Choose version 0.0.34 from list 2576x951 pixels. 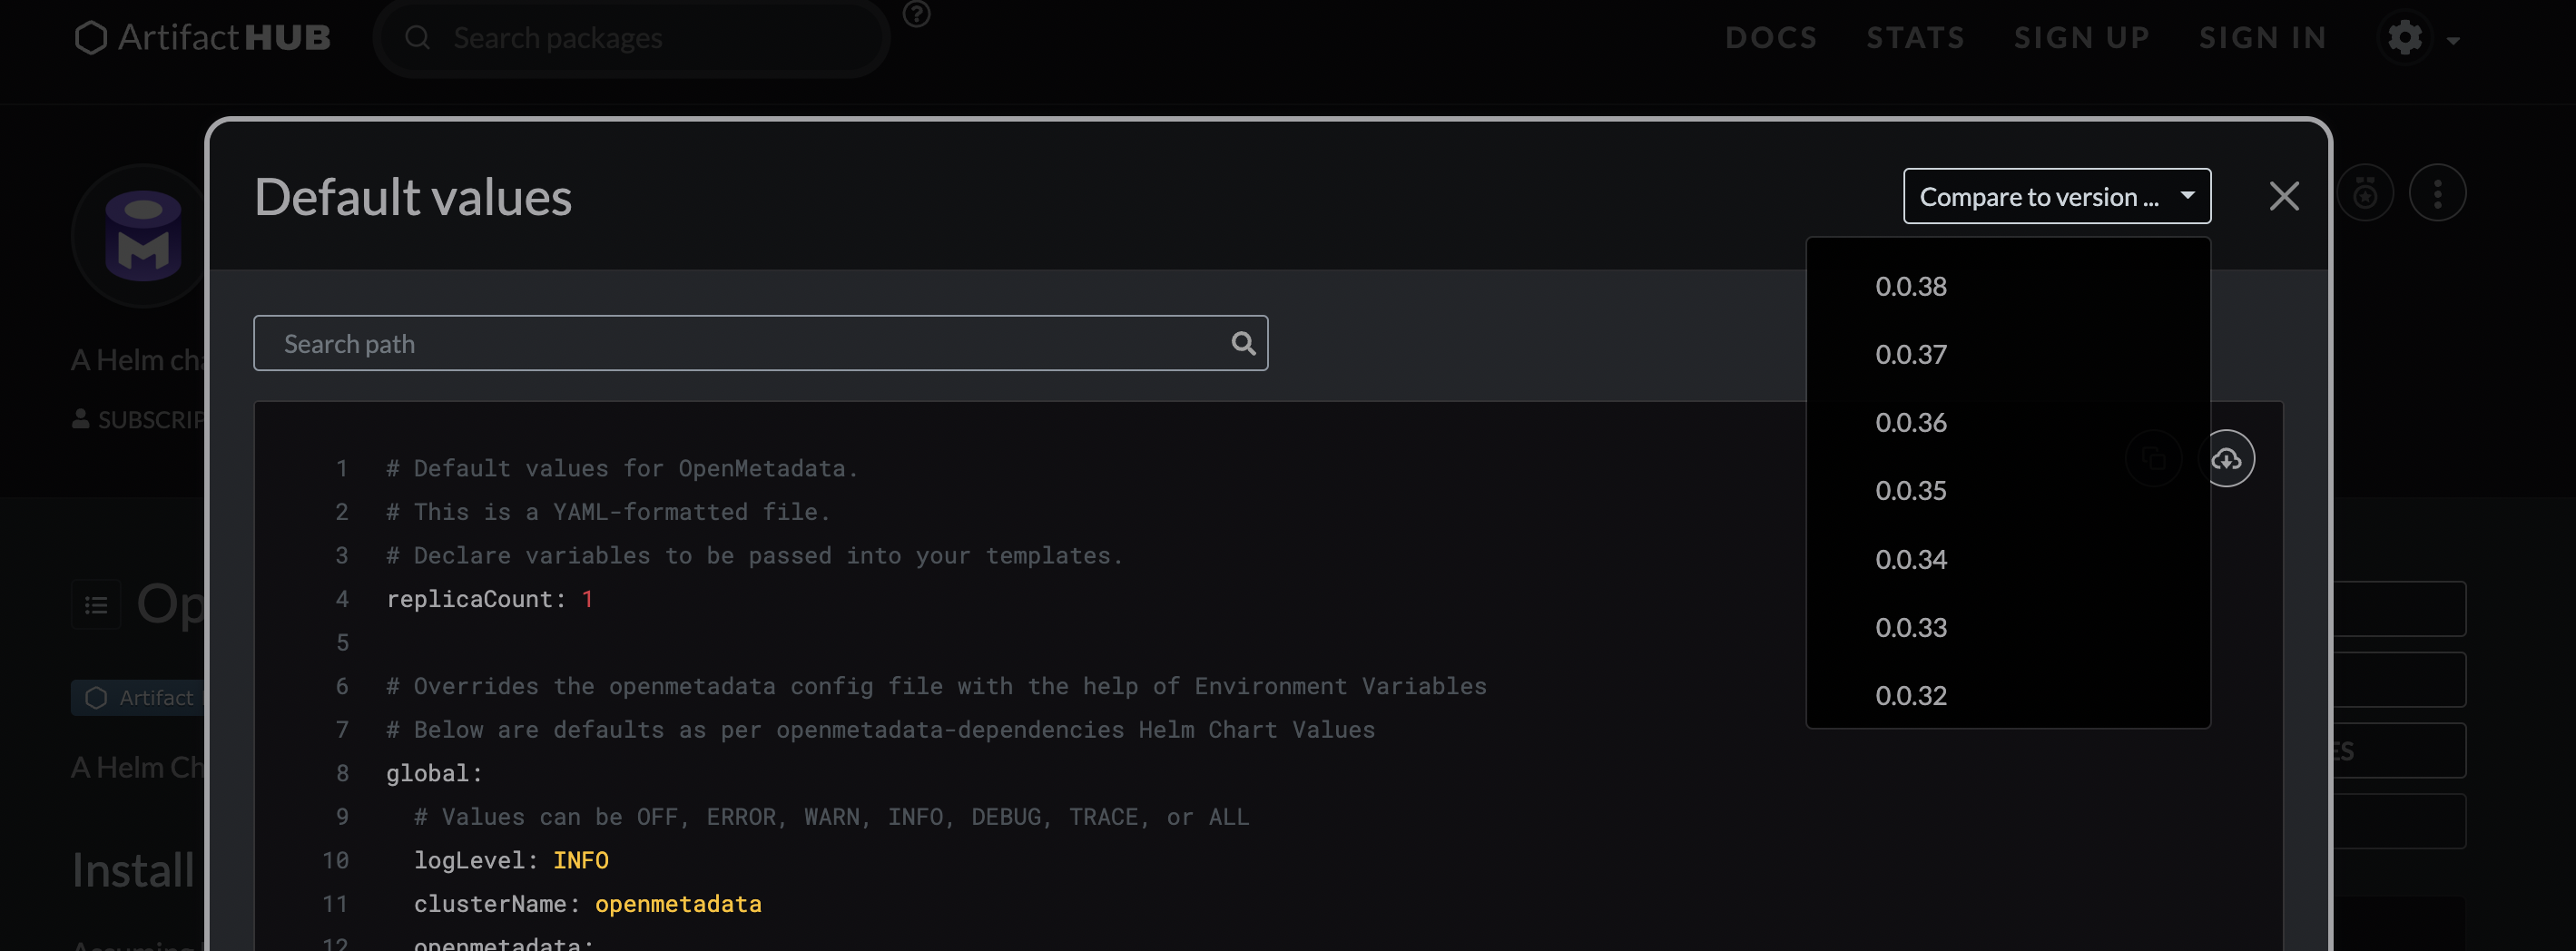(x=1910, y=560)
